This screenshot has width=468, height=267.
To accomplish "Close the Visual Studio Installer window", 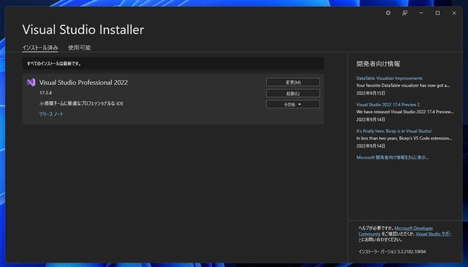I will (x=454, y=13).
